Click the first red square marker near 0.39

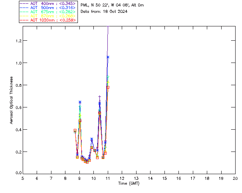(75, 130)
